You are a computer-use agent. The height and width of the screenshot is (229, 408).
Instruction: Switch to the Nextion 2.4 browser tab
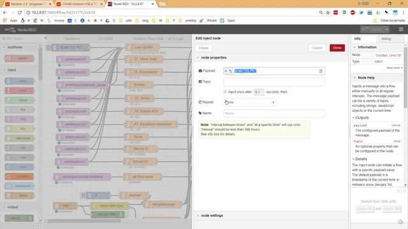pos(28,4)
